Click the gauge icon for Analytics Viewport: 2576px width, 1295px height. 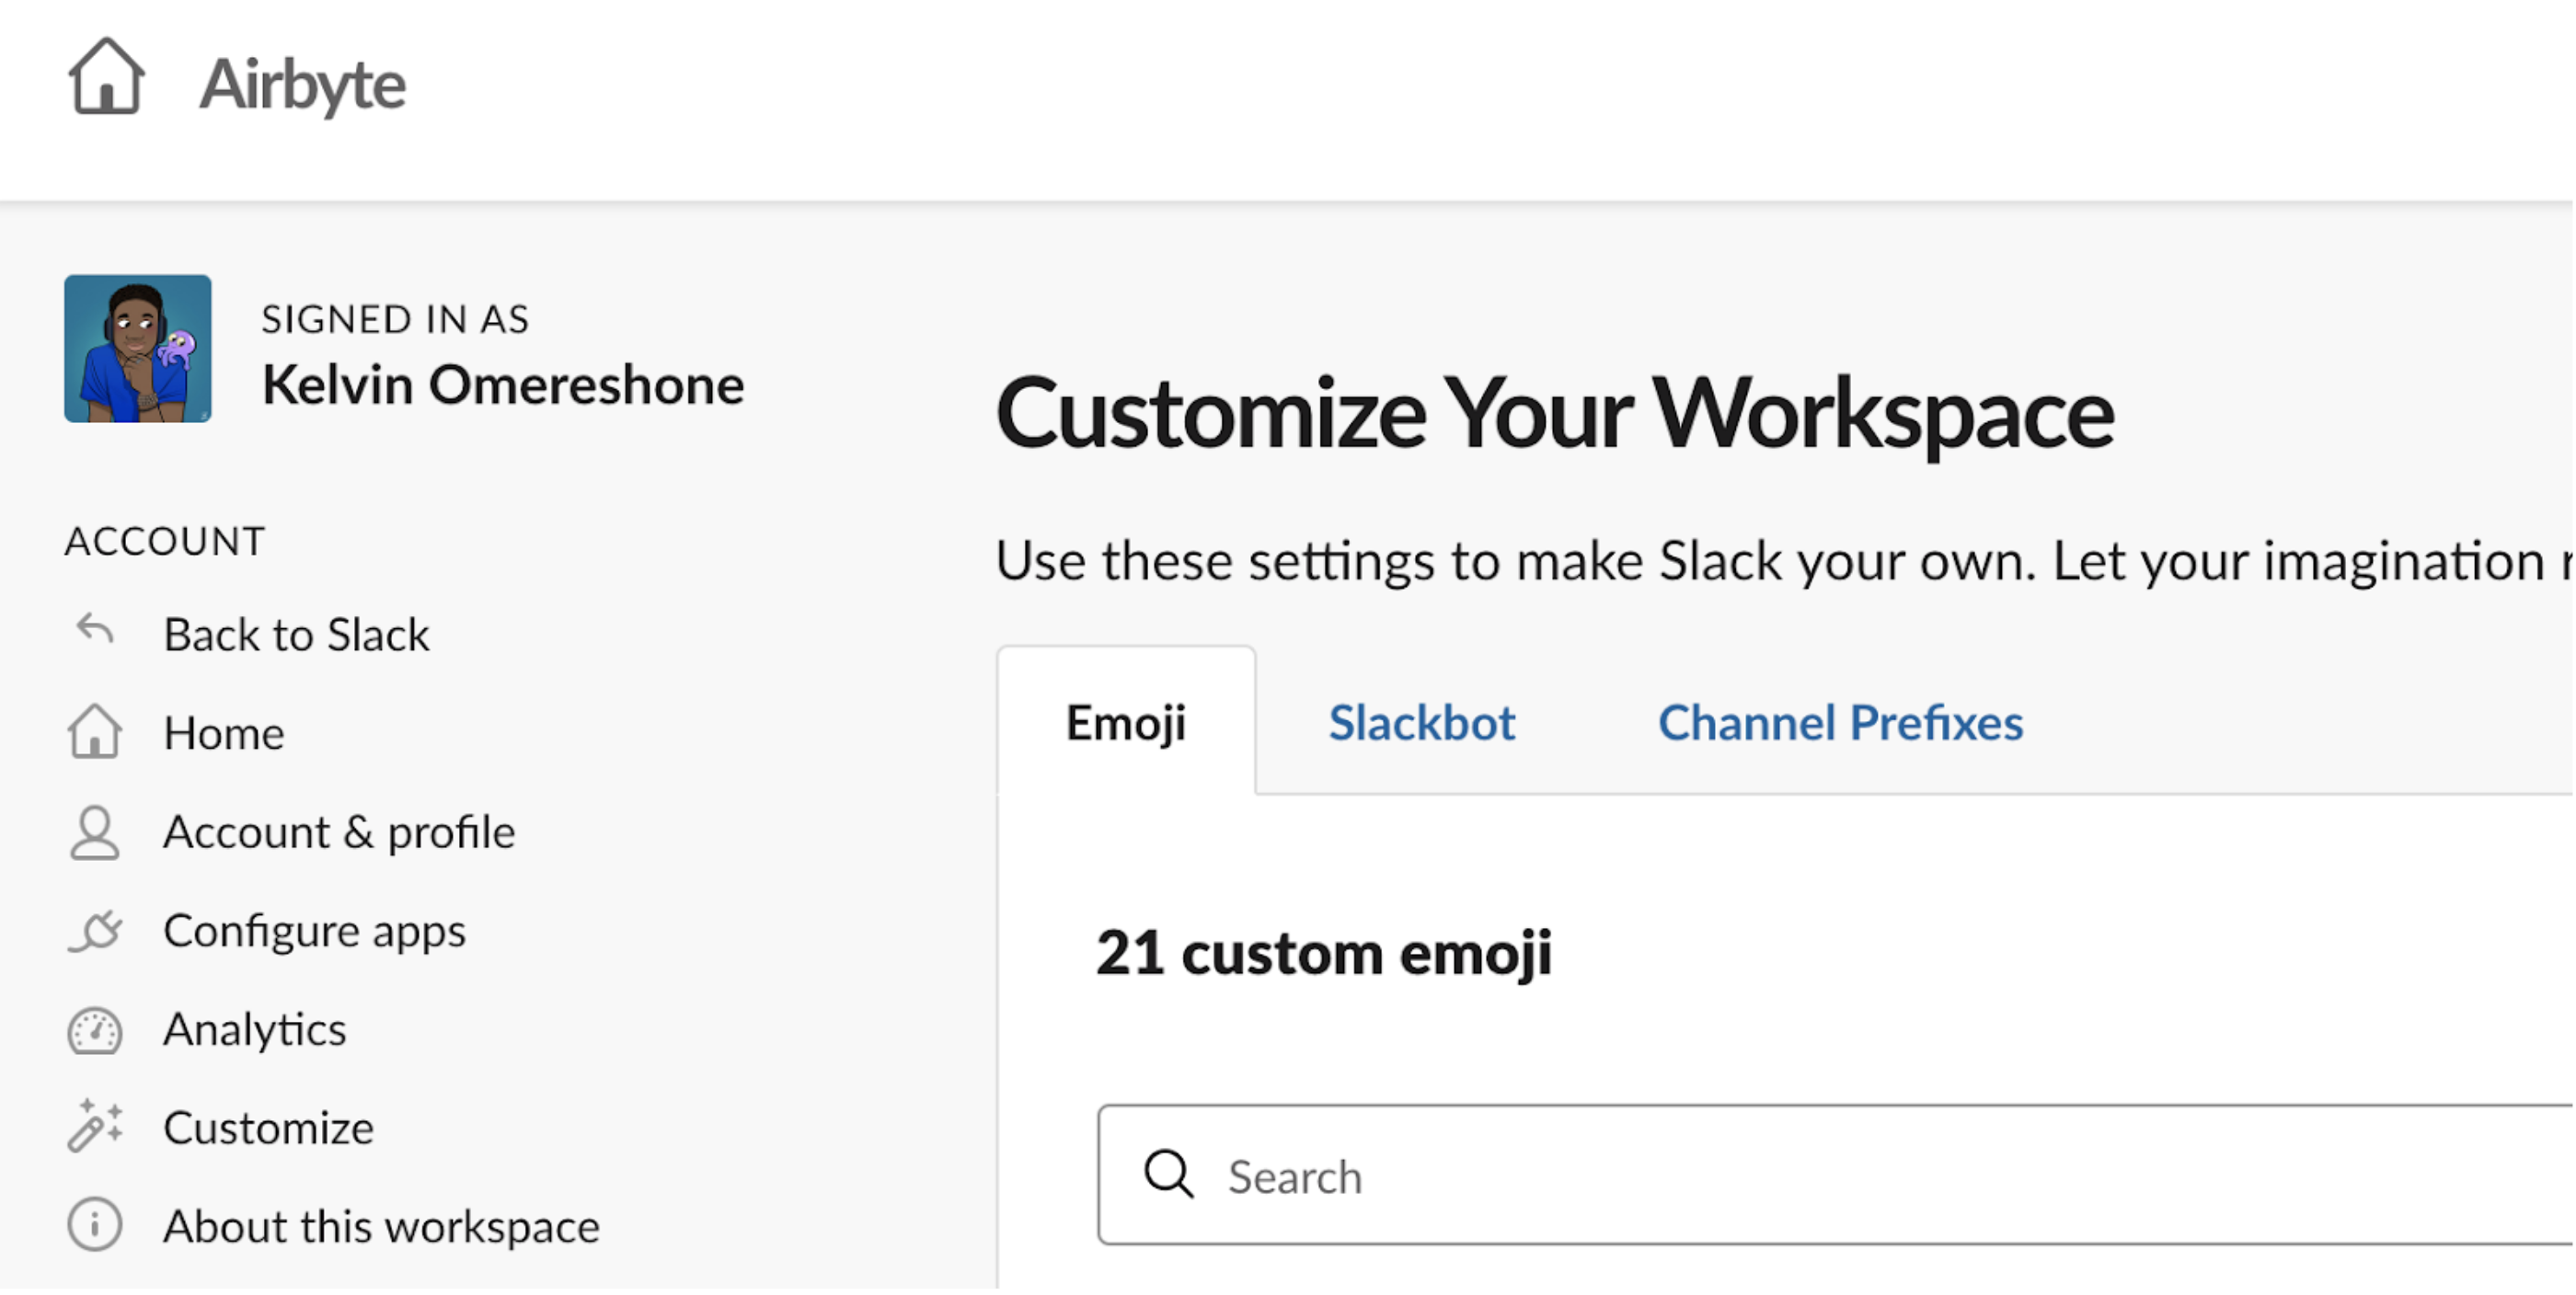[x=95, y=1030]
